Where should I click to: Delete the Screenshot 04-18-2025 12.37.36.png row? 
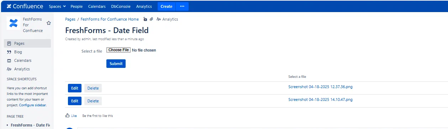(x=93, y=88)
